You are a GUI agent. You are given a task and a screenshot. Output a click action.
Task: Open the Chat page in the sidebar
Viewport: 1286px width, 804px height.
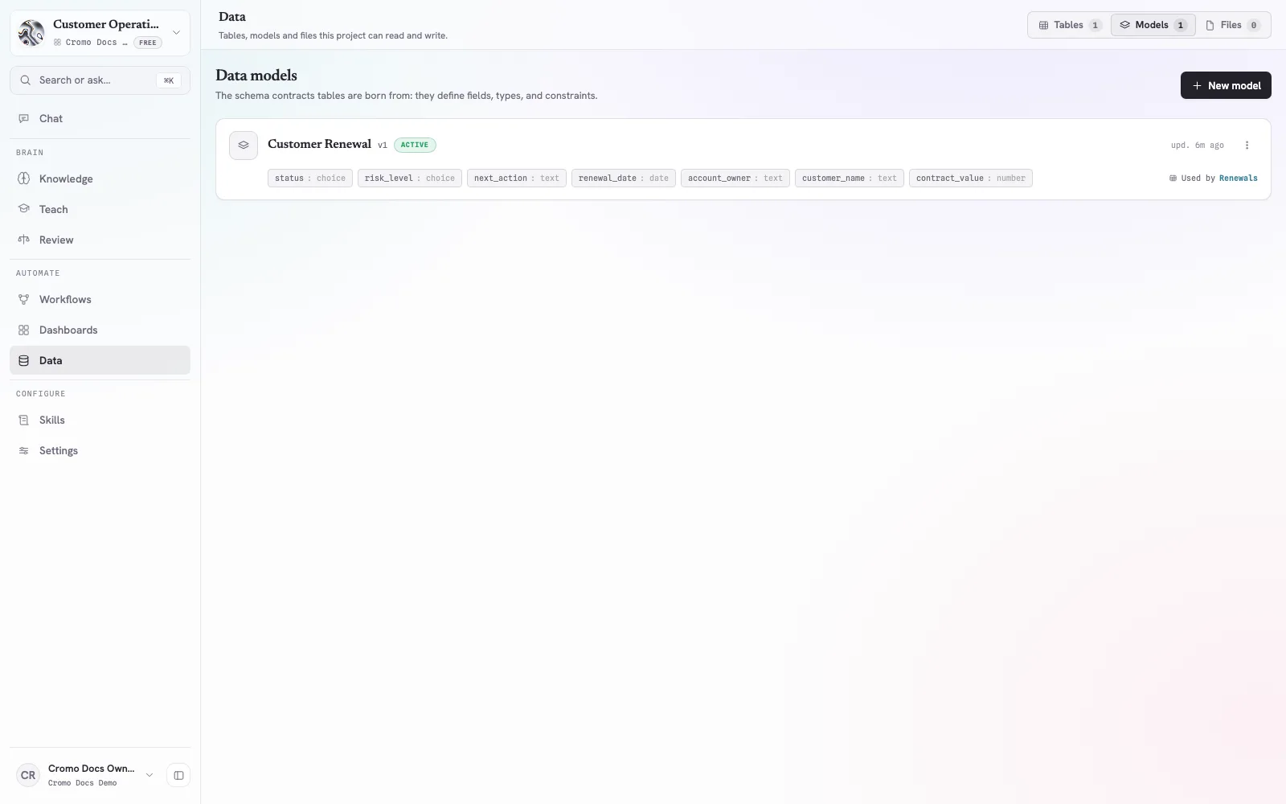(x=100, y=118)
